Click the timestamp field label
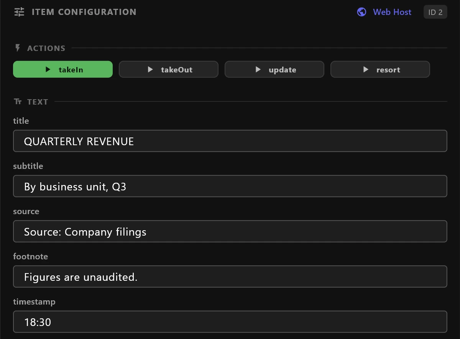 click(34, 301)
